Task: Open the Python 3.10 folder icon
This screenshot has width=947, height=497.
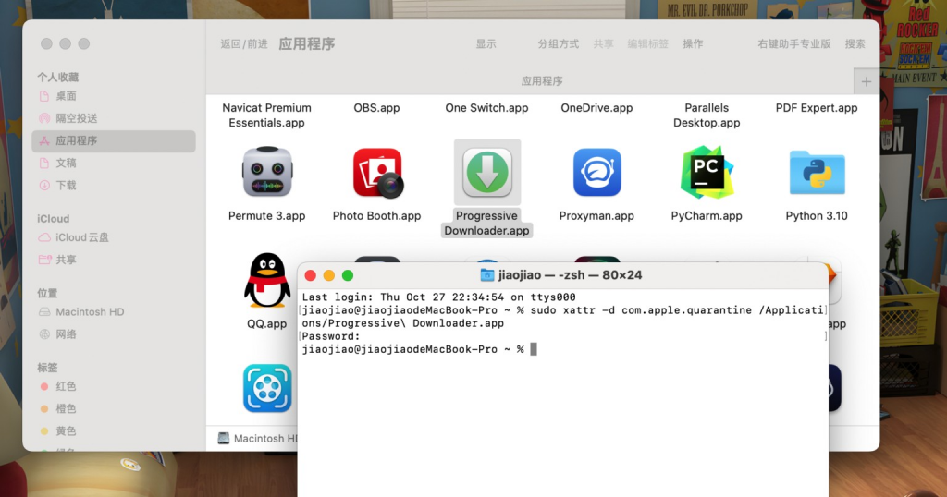Action: tap(817, 173)
